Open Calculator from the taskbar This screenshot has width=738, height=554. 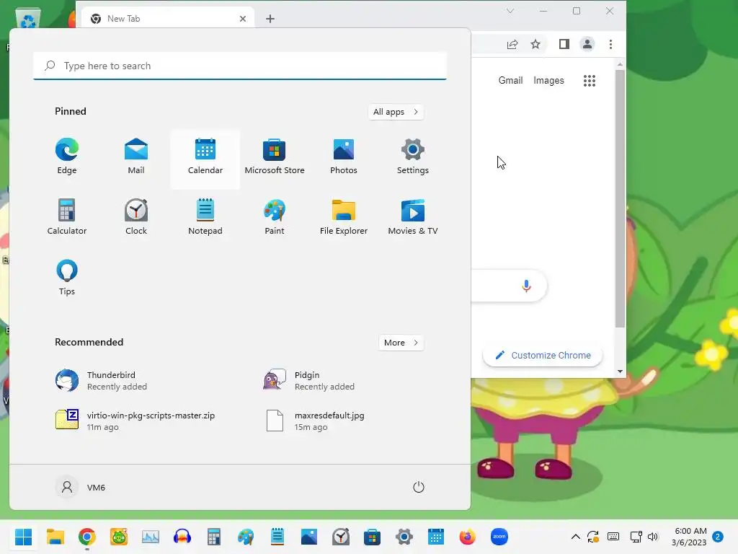coord(213,537)
